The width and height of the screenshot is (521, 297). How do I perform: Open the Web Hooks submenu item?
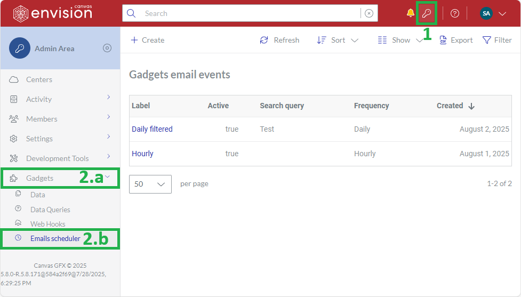pos(48,224)
